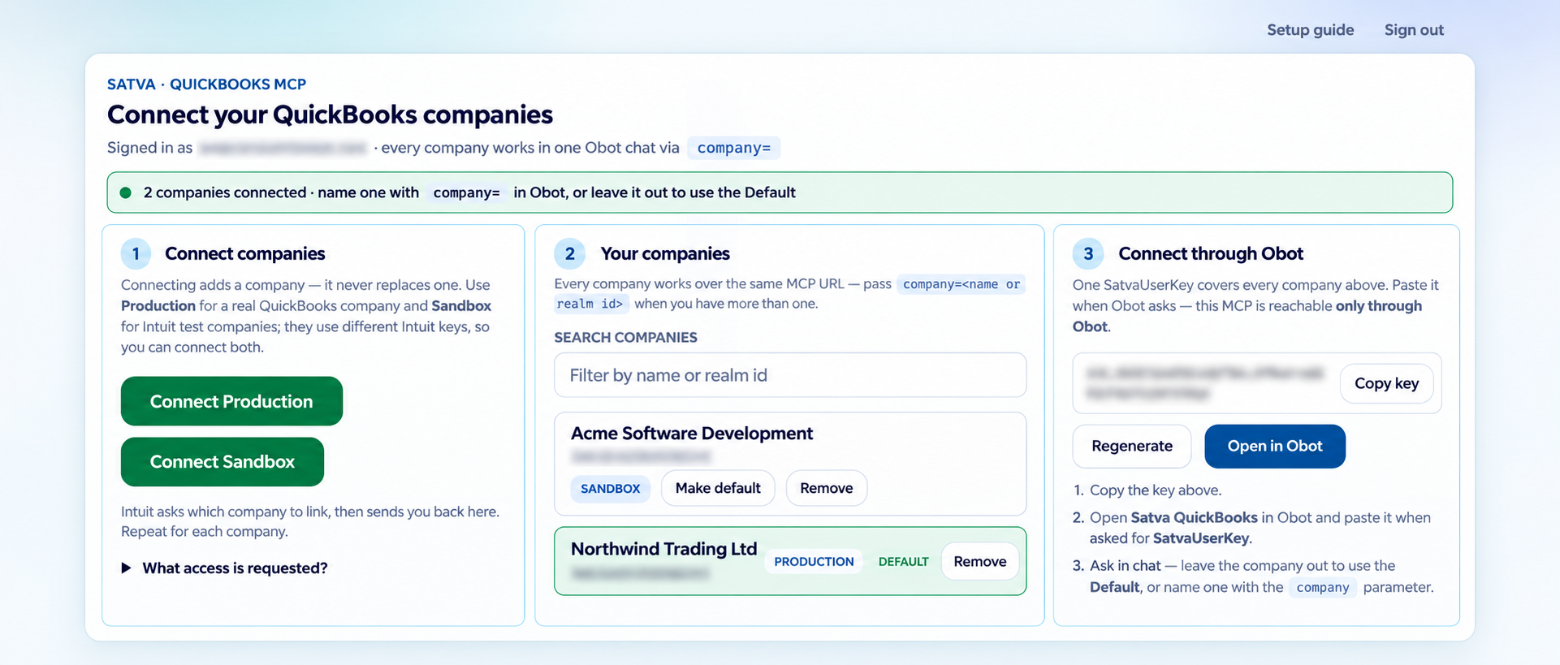Viewport: 1560px width, 665px height.
Task: Click the blurred SatvaUserKey text
Action: tap(1205, 383)
